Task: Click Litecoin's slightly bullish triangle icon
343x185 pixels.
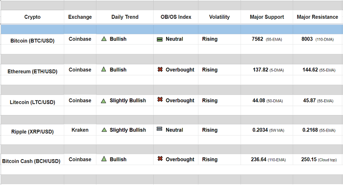Action: pos(104,101)
